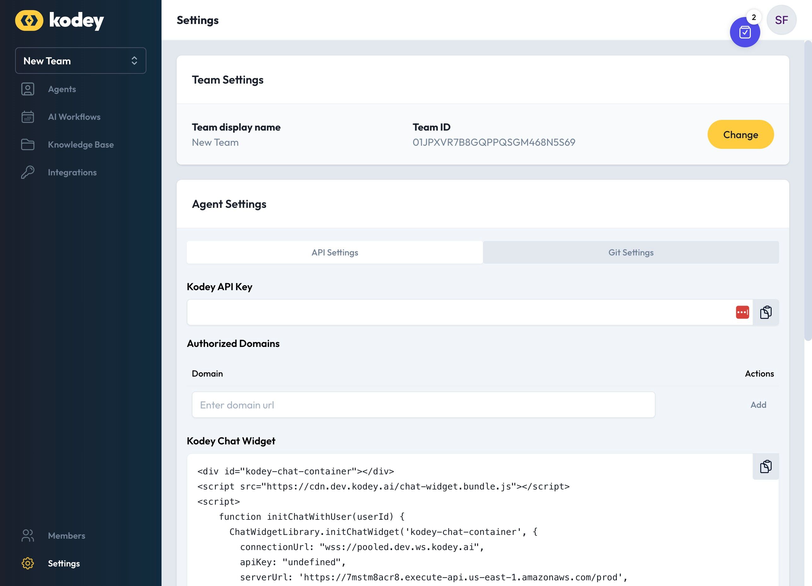Expand the New Team selector
The image size is (812, 586).
[80, 61]
